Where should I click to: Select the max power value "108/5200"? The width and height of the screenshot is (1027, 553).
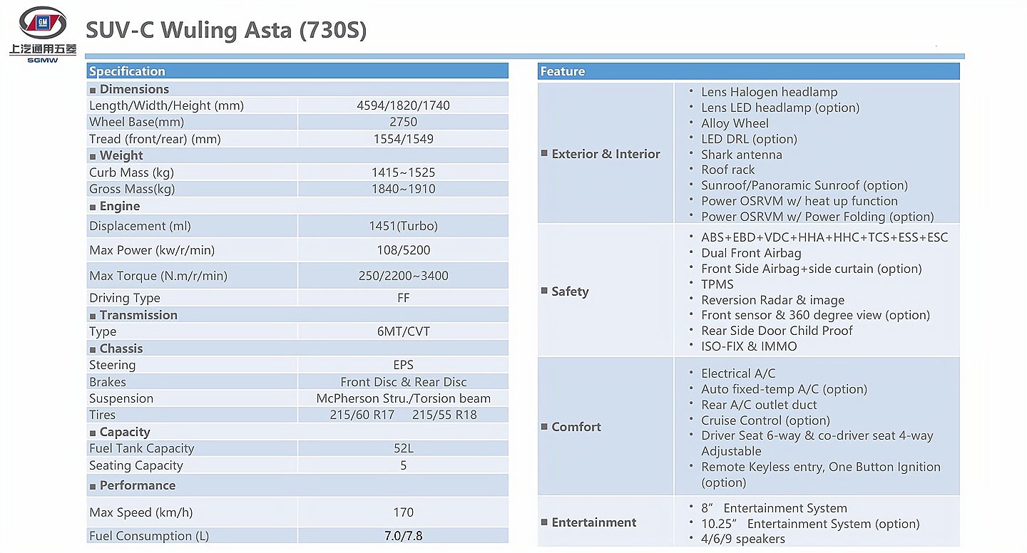pos(403,250)
